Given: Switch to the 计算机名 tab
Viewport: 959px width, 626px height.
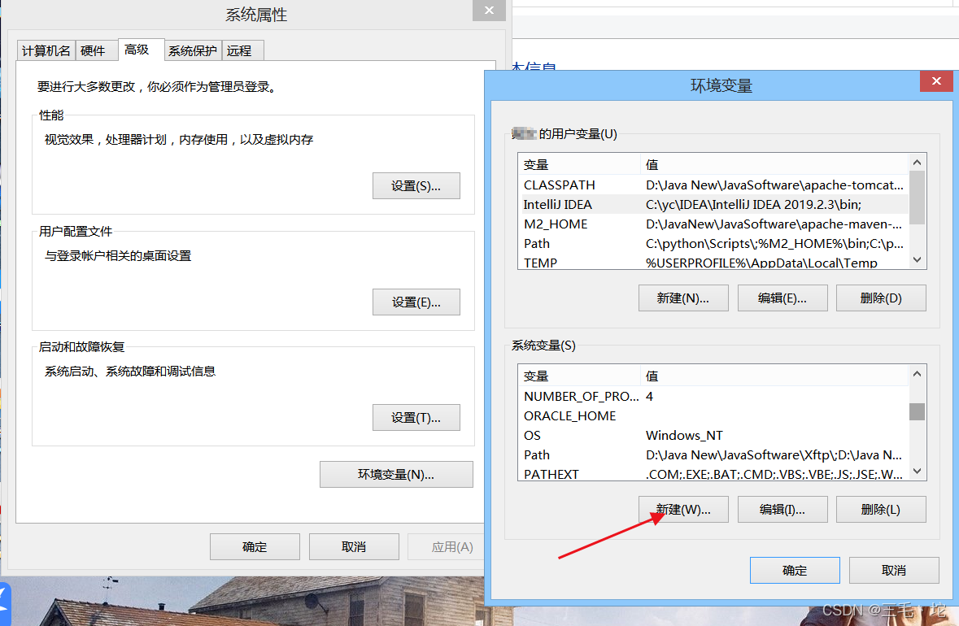Looking at the screenshot, I should [x=45, y=50].
